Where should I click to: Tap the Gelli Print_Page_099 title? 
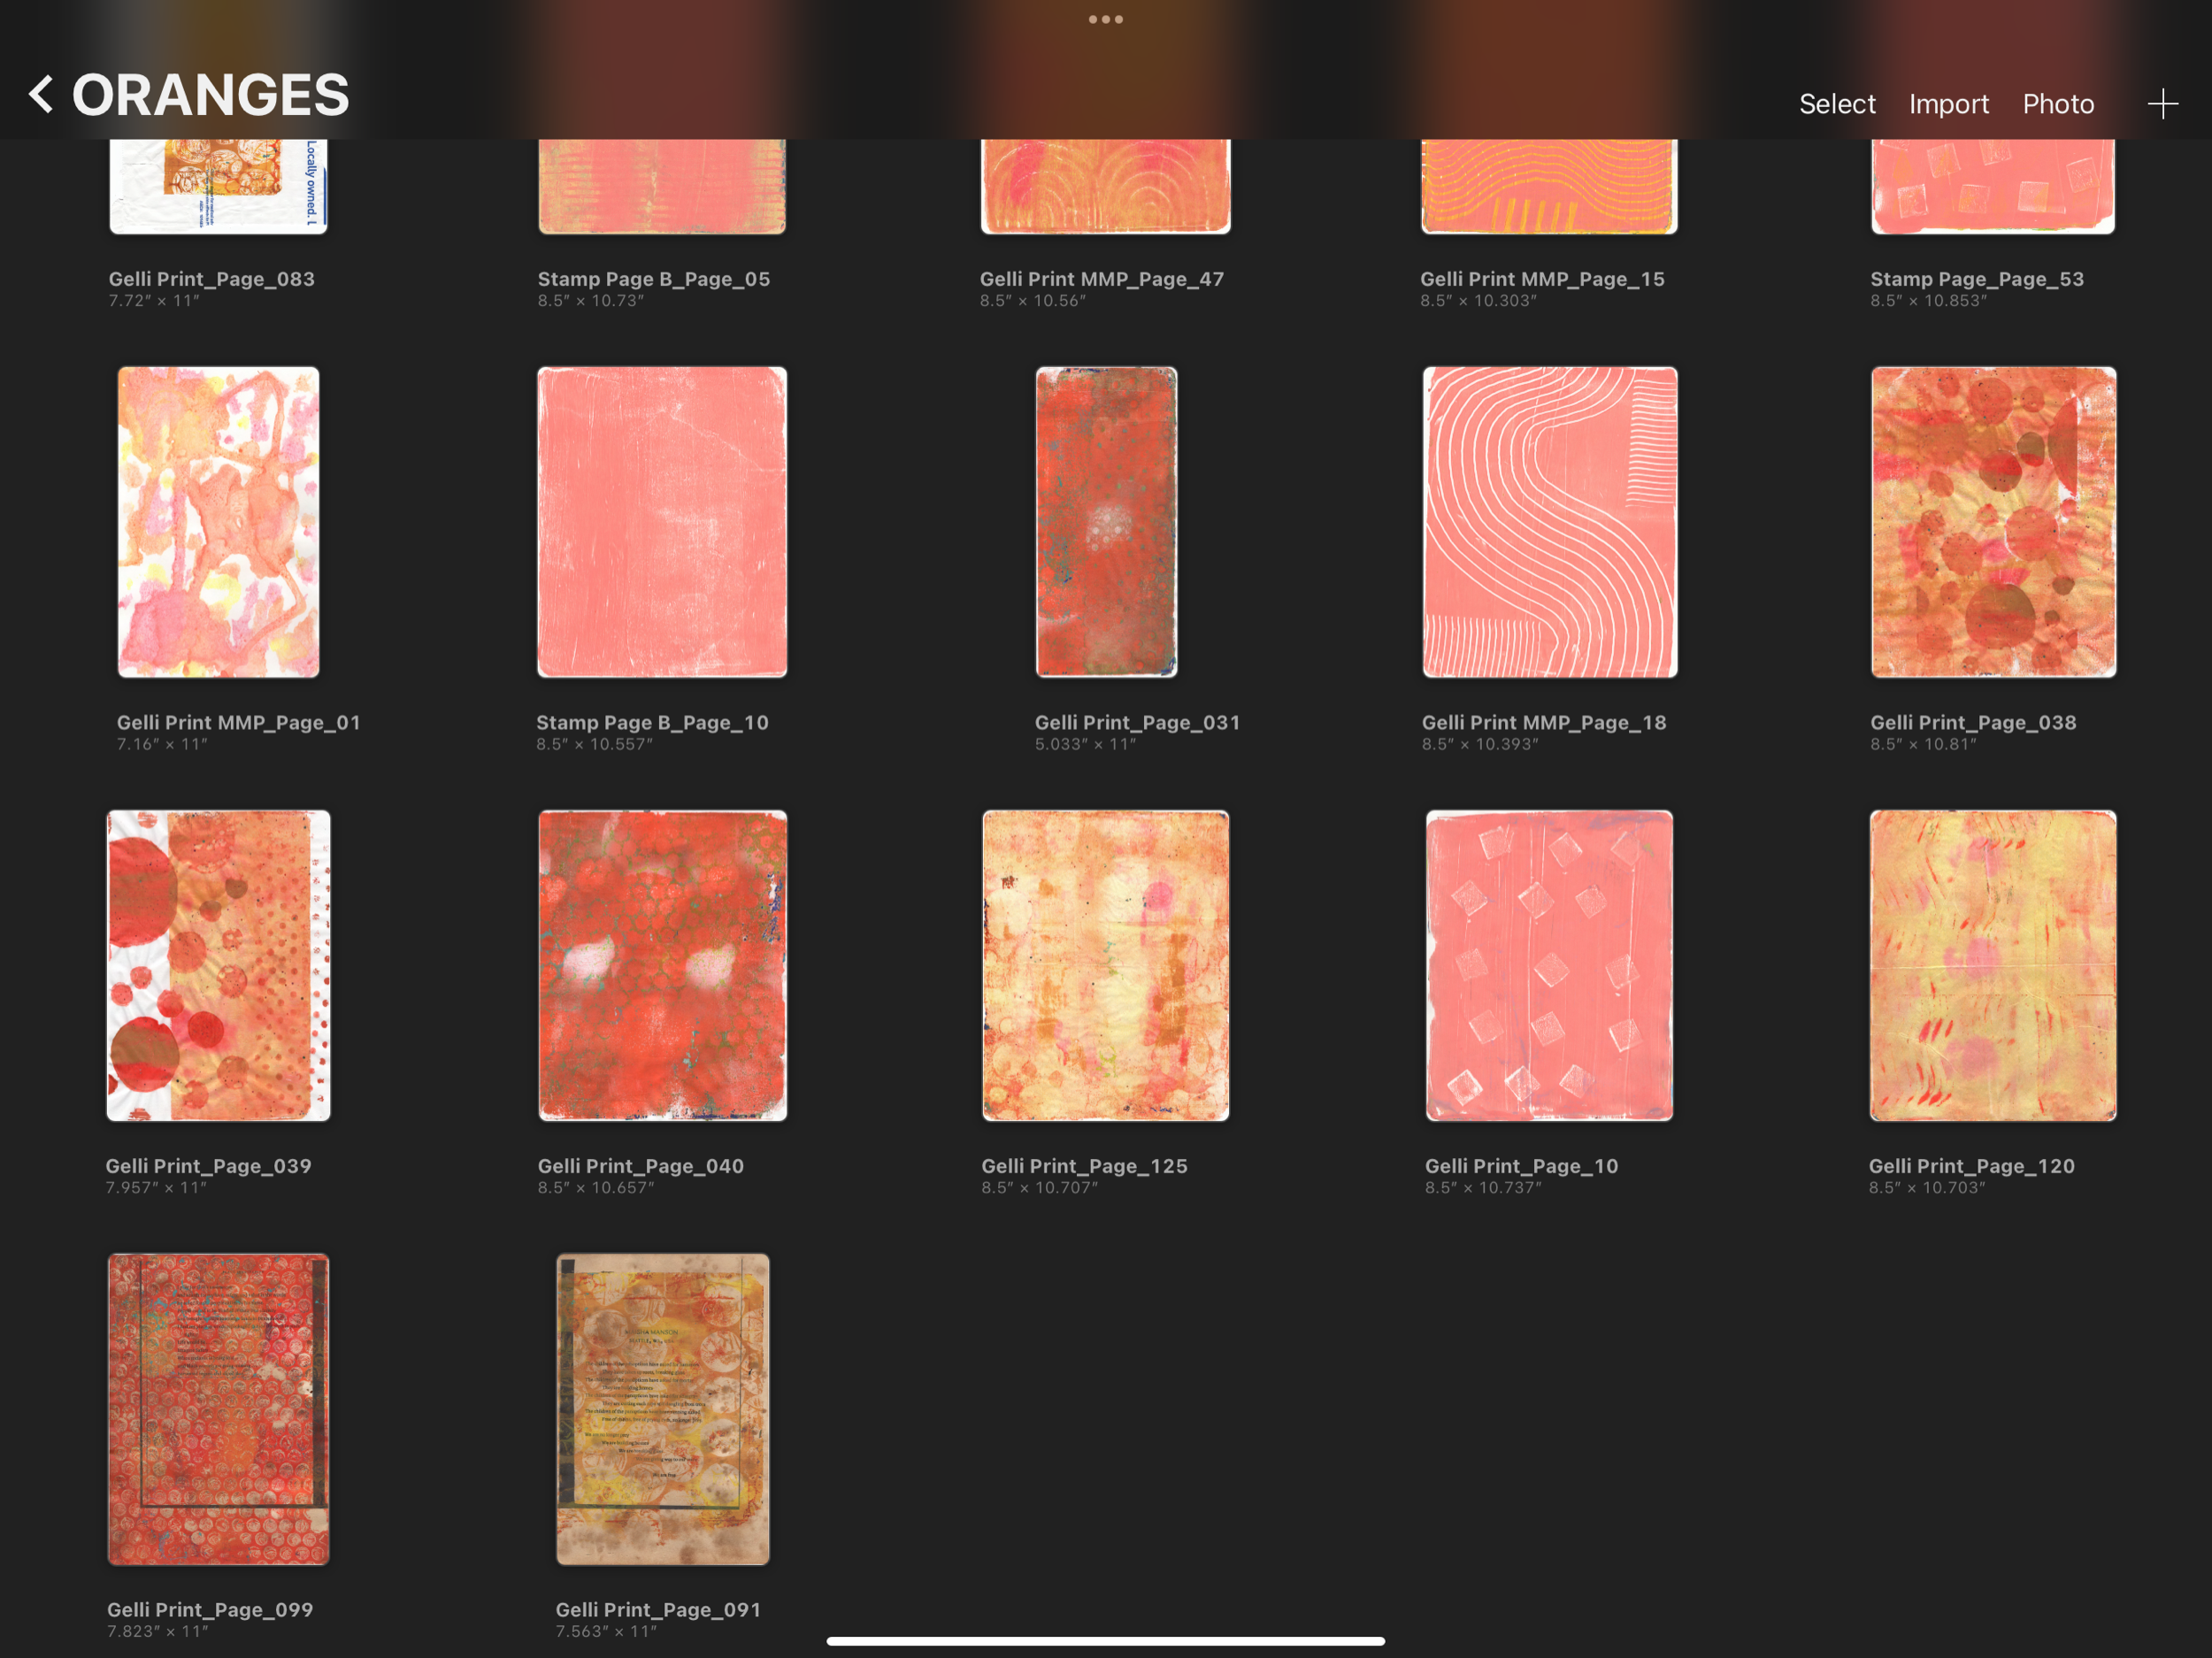click(211, 1610)
